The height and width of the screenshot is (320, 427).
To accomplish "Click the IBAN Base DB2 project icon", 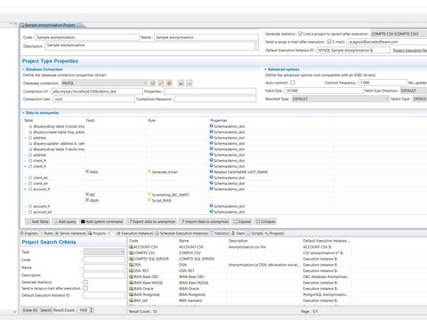I will 131,276.
